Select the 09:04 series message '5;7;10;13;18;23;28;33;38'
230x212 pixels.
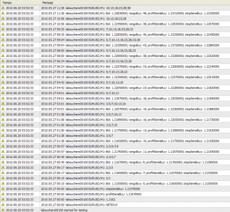(x=90, y=40)
